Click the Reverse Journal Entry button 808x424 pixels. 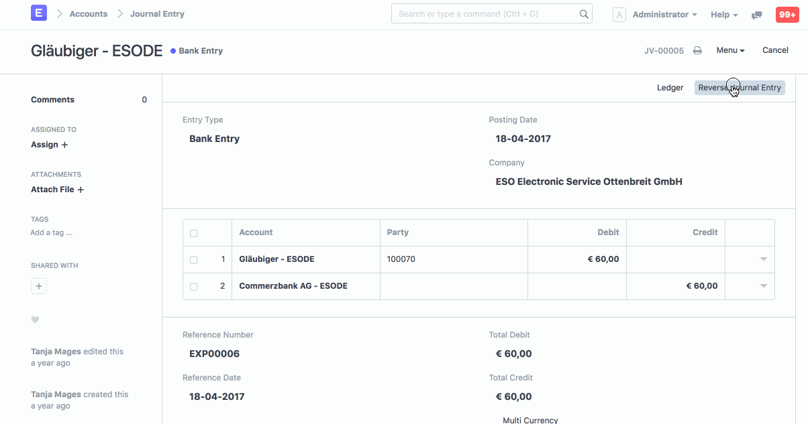pyautogui.click(x=739, y=87)
